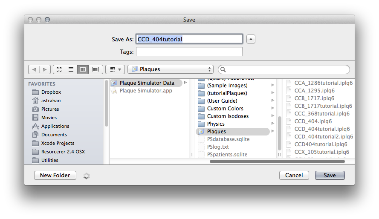Open Dropbox in Favorites sidebar
The image size is (379, 219).
(51, 92)
